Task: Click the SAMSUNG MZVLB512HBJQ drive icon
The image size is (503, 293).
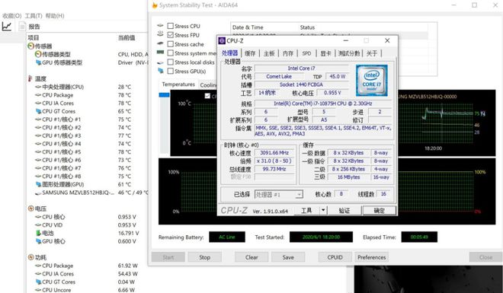Action: (38, 193)
